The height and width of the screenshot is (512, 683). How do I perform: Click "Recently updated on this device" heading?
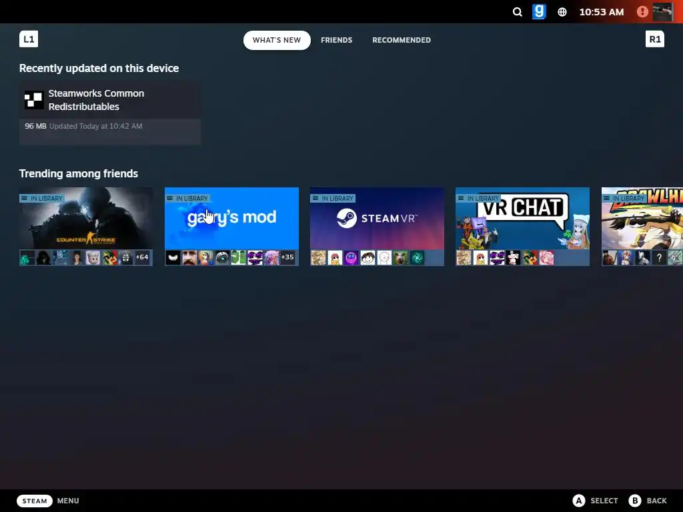pyautogui.click(x=99, y=69)
